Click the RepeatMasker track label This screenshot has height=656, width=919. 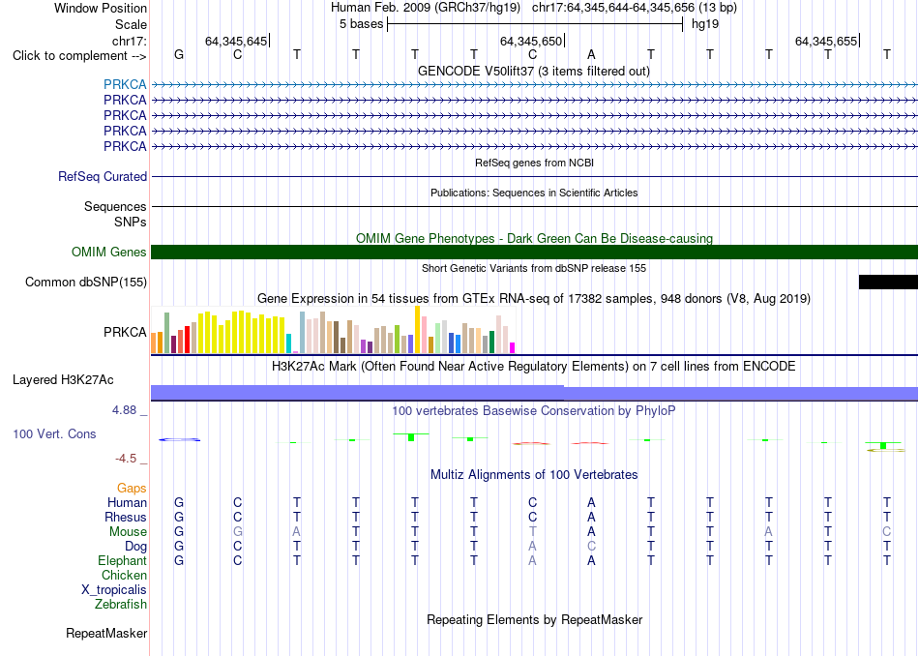[x=106, y=633]
